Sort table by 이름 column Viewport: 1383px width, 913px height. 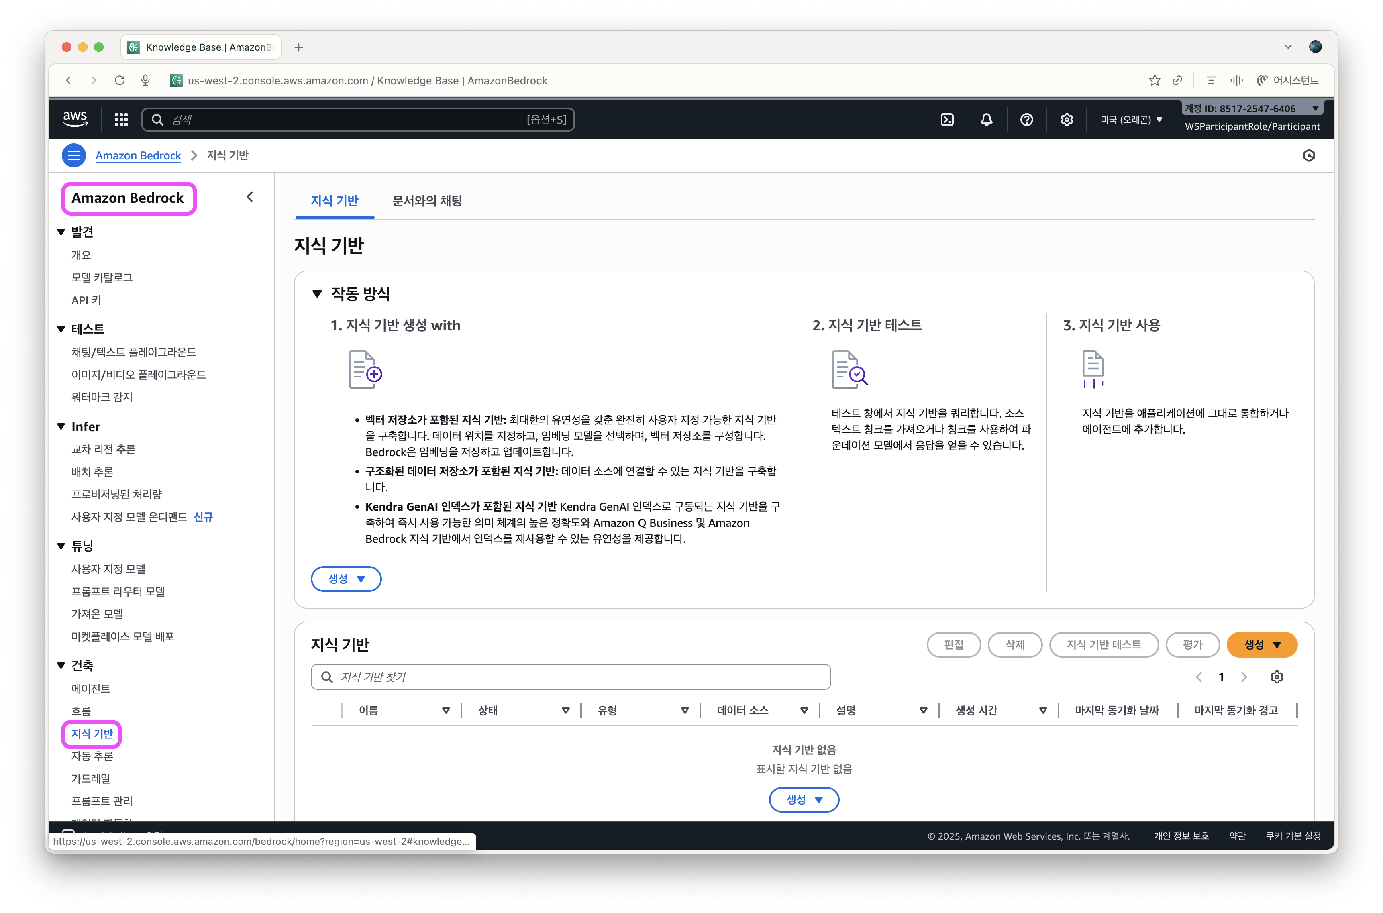point(446,710)
